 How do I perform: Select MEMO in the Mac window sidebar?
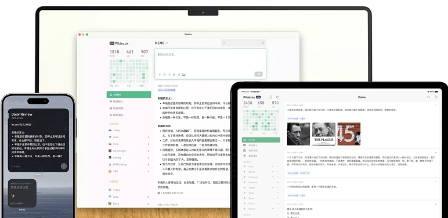point(129,94)
